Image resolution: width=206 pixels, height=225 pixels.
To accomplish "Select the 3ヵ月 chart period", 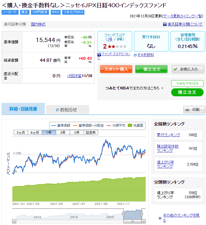I will [x=21, y=133].
